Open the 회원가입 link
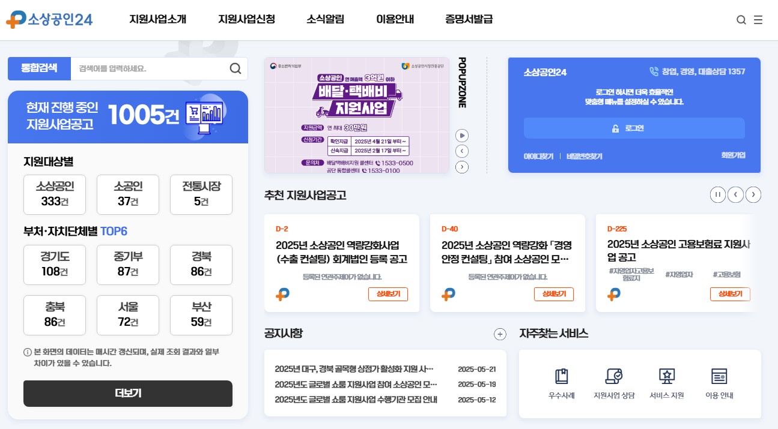This screenshot has height=429, width=778. click(733, 155)
